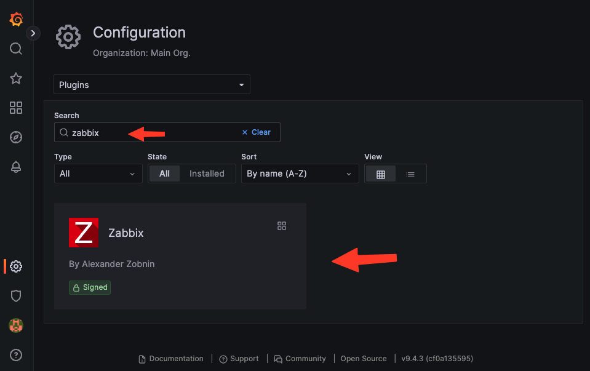590x371 pixels.
Task: Open Starred dashboards star icon
Action: [16, 78]
